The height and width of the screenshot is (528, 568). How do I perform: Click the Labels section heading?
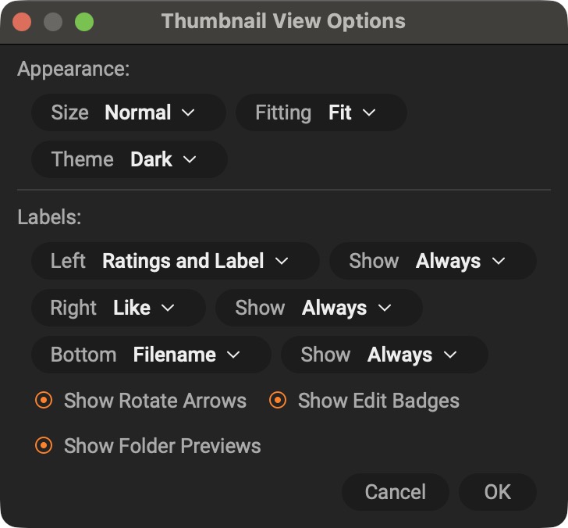pos(49,217)
